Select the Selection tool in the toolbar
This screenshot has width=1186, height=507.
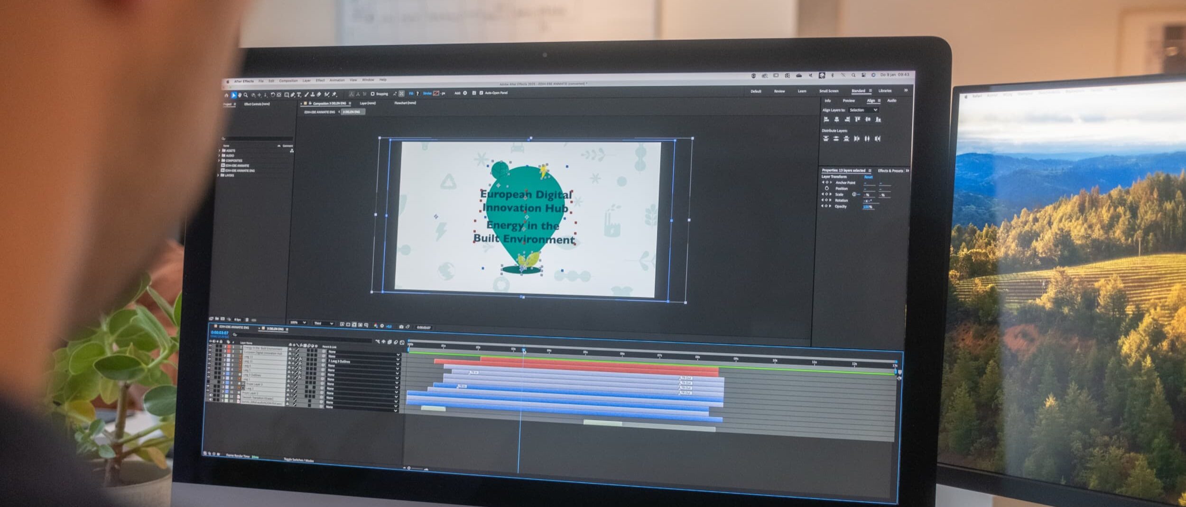(234, 94)
